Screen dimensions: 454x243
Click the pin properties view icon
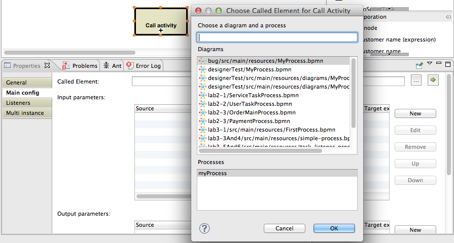point(419,65)
